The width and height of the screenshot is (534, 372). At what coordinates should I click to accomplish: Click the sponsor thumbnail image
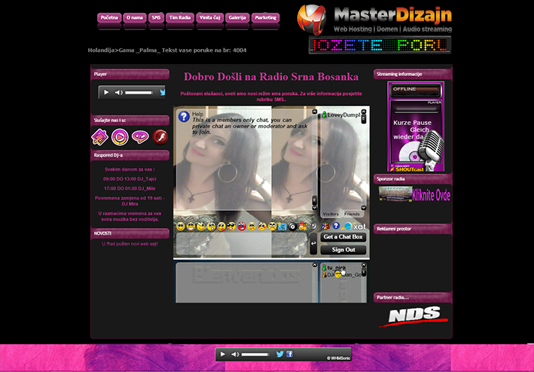(395, 194)
